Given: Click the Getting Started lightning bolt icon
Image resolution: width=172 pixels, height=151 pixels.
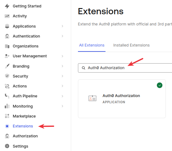Looking at the screenshot, I should (x=7, y=6).
